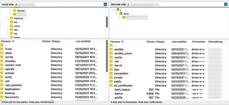Click the .dropbox folder icon
This screenshot has height=105, width=229.
coord(2,61)
